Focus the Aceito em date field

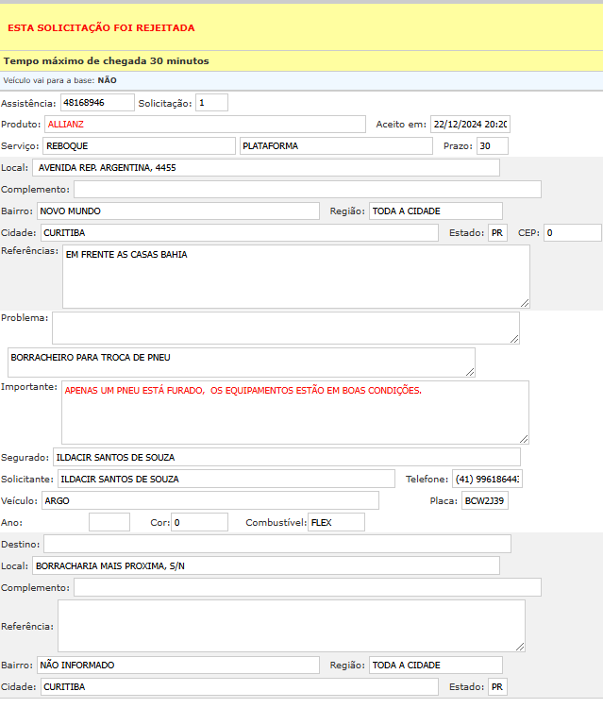[x=469, y=124]
